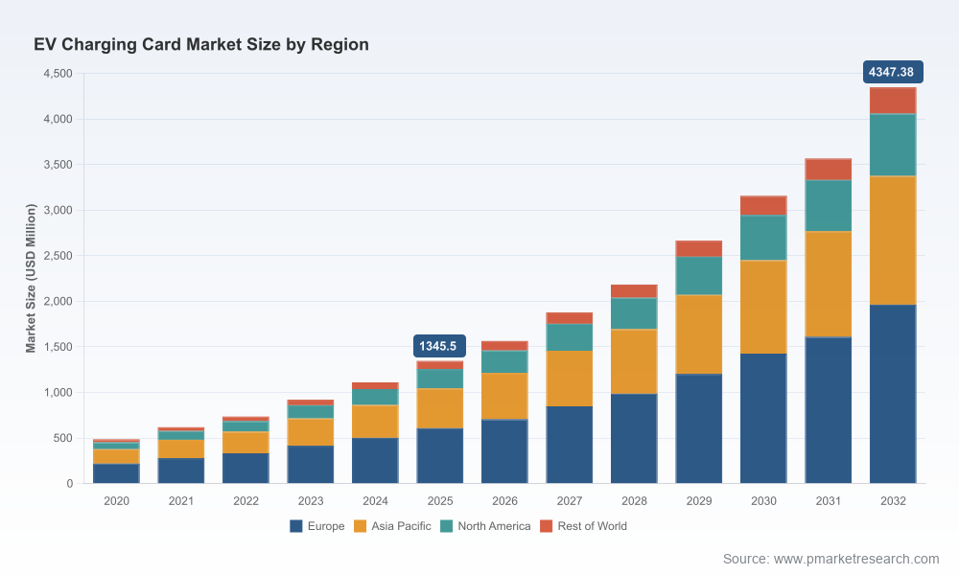Image resolution: width=959 pixels, height=575 pixels.
Task: Select the Asia Pacific segment of 2032 bar
Action: pos(893,241)
